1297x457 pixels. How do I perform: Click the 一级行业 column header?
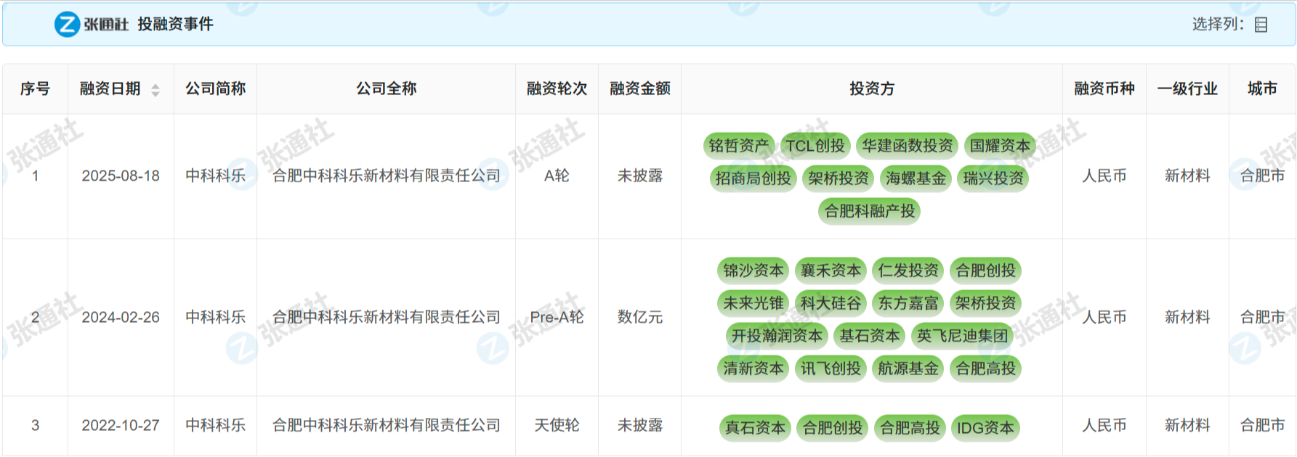[x=1187, y=88]
